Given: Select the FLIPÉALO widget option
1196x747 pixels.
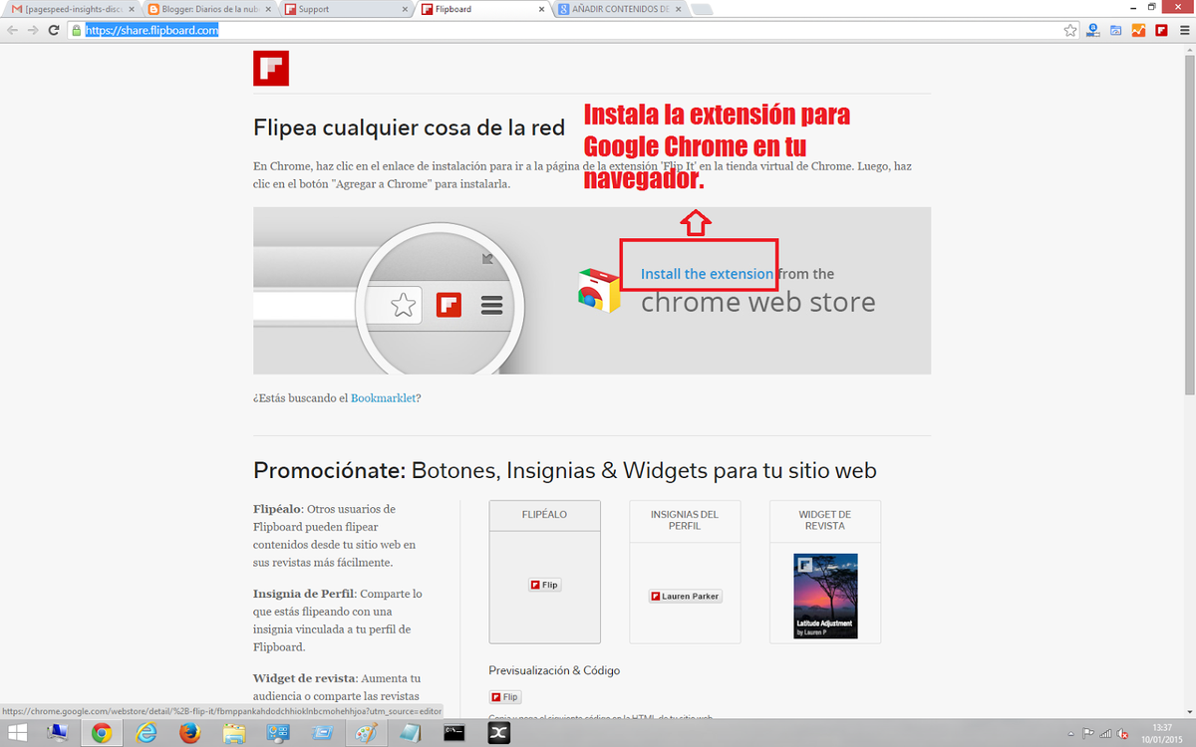Looking at the screenshot, I should click(544, 515).
